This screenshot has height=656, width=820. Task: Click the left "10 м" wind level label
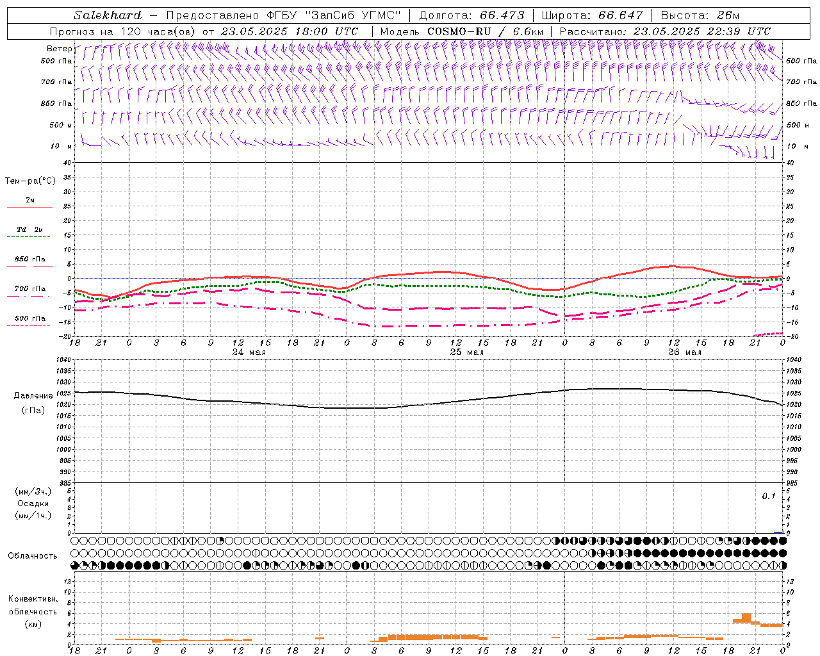[61, 146]
